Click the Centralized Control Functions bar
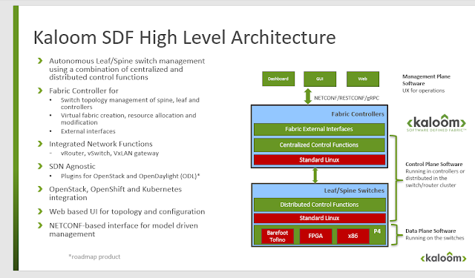475x278 pixels. coord(319,145)
